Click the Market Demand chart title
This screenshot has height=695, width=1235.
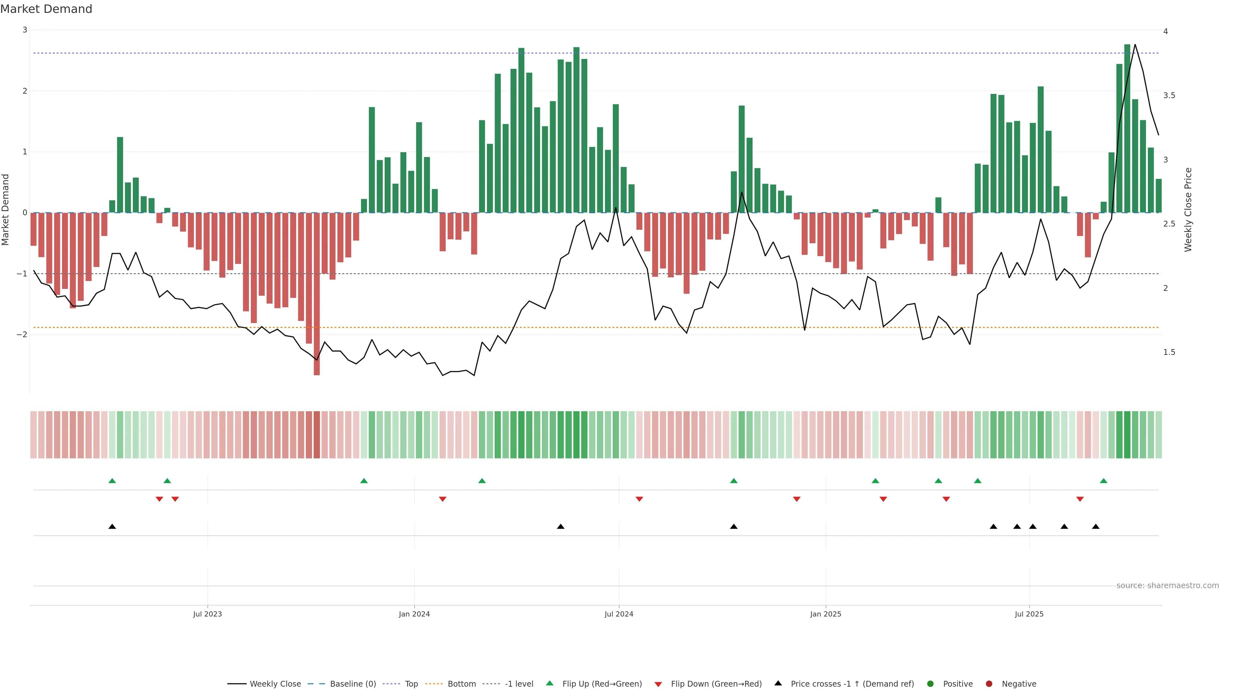(46, 9)
